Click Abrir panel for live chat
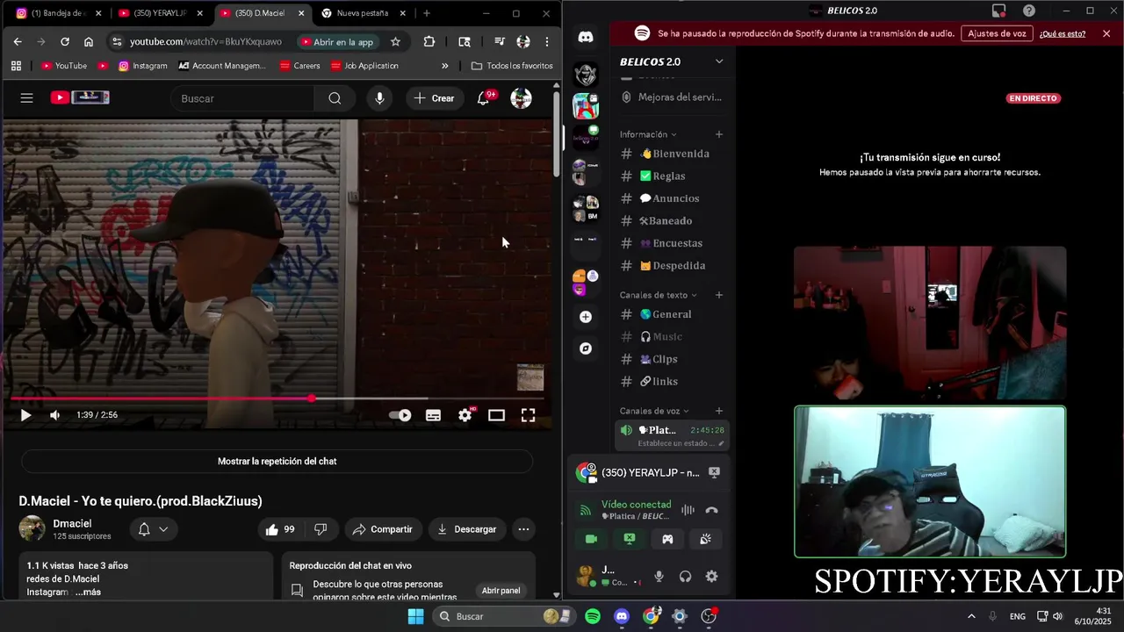The image size is (1124, 632). [501, 591]
